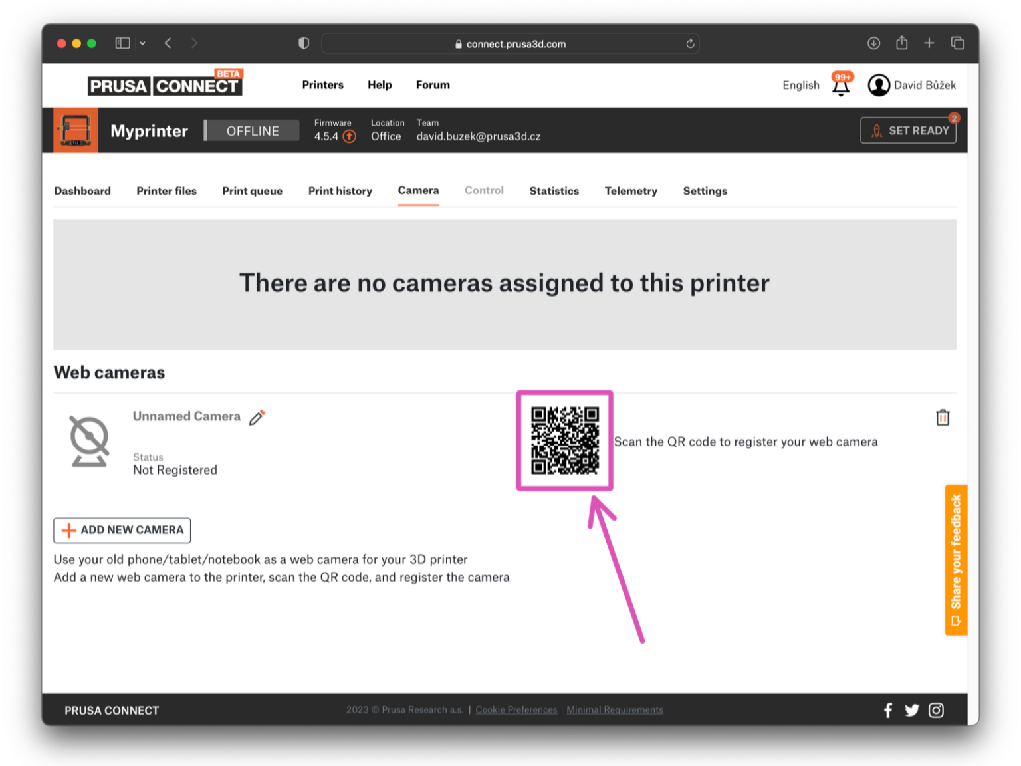Reload the page using the refresh icon
The width and height of the screenshot is (1021, 766).
tap(691, 43)
